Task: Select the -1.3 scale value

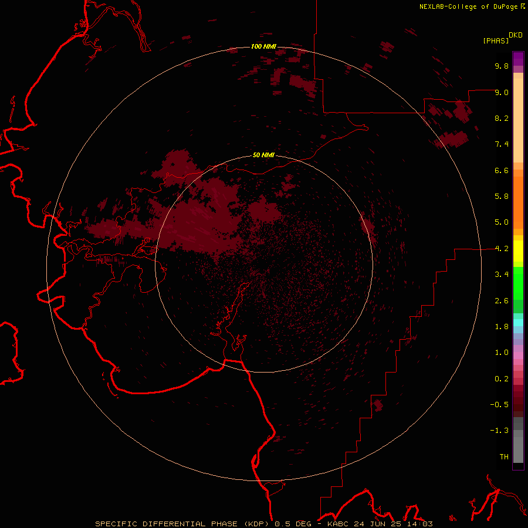Action: (499, 431)
